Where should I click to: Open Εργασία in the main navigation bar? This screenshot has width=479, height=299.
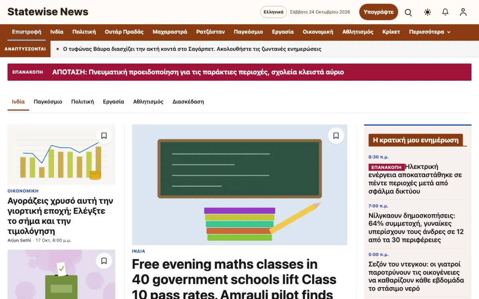click(283, 32)
